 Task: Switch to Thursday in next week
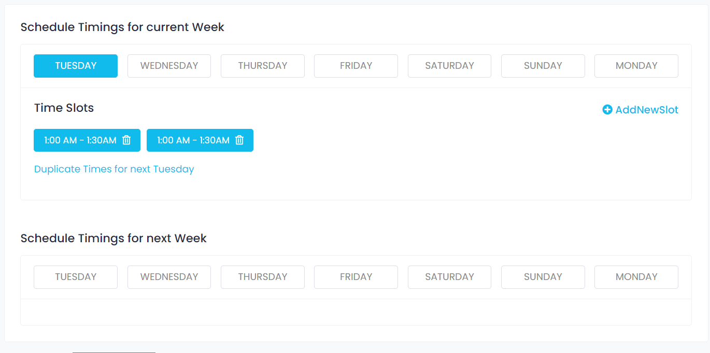pyautogui.click(x=263, y=277)
